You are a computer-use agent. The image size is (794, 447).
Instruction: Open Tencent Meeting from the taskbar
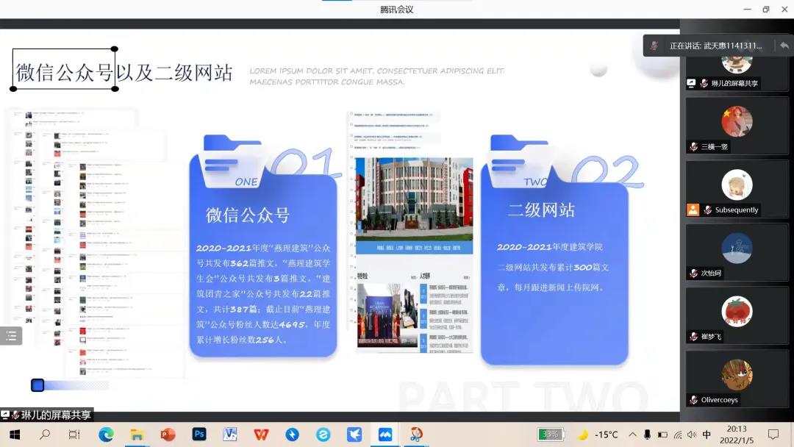coord(385,435)
